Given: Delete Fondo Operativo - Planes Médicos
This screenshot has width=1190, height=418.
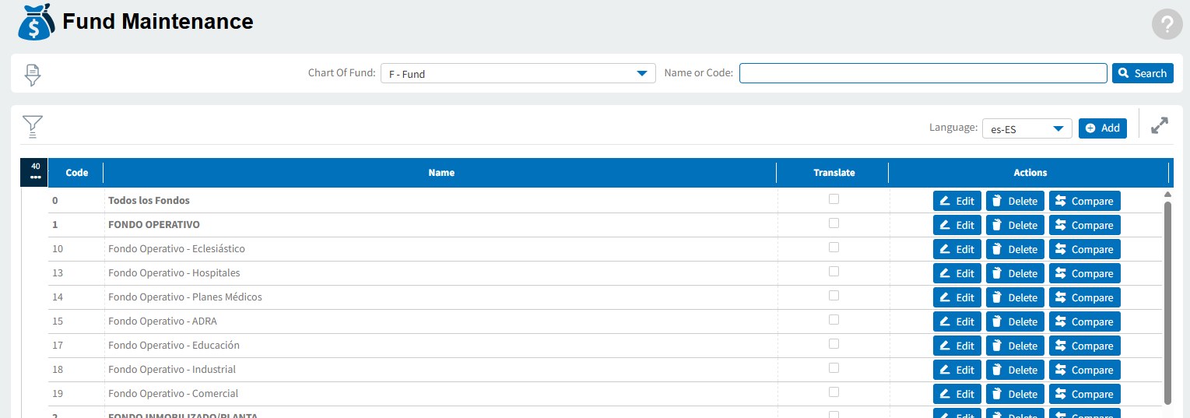Looking at the screenshot, I should (1016, 297).
